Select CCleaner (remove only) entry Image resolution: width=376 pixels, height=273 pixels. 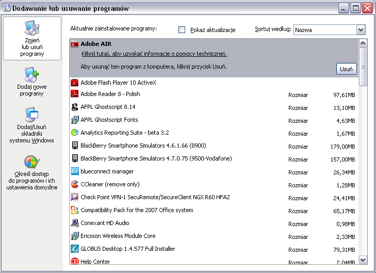coord(214,185)
